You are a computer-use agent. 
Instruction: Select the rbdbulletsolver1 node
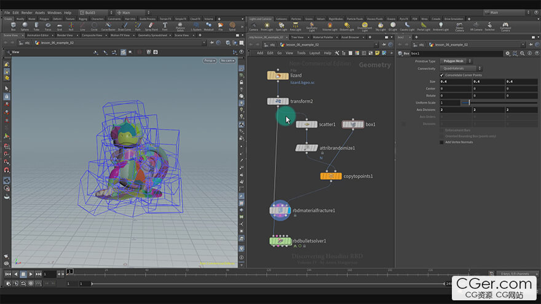click(280, 241)
